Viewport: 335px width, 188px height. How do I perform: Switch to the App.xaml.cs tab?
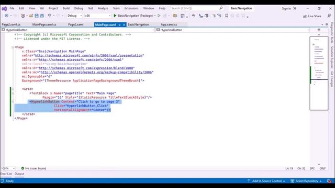[x=169, y=25]
